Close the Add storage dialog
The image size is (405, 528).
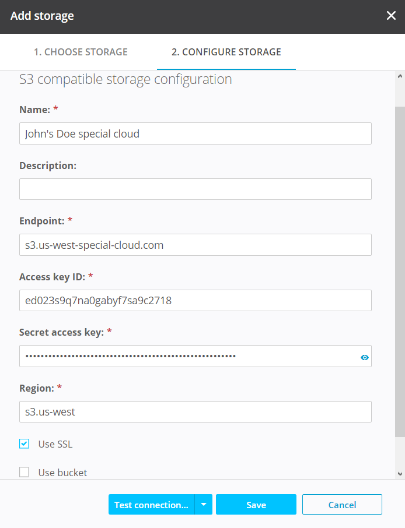point(391,16)
